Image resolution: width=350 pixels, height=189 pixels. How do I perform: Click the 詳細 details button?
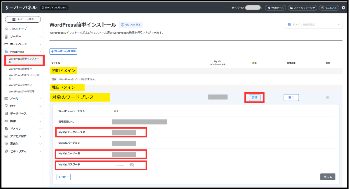point(254,97)
